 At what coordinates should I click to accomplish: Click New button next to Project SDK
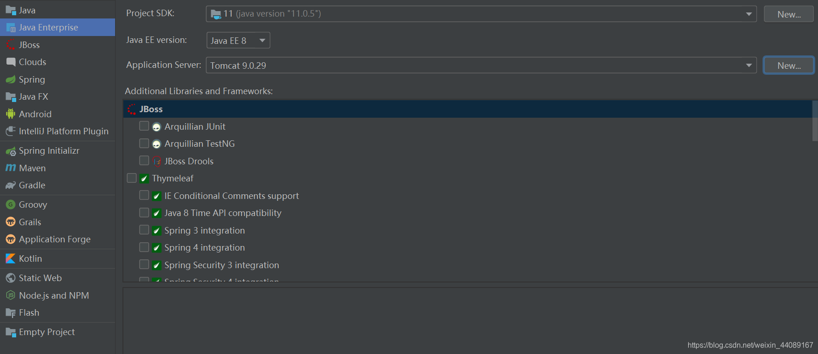[x=789, y=14]
